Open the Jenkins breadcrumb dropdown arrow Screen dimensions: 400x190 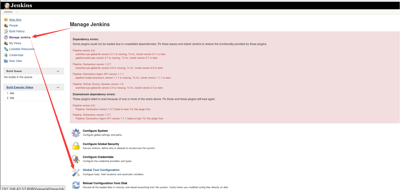(x=17, y=12)
